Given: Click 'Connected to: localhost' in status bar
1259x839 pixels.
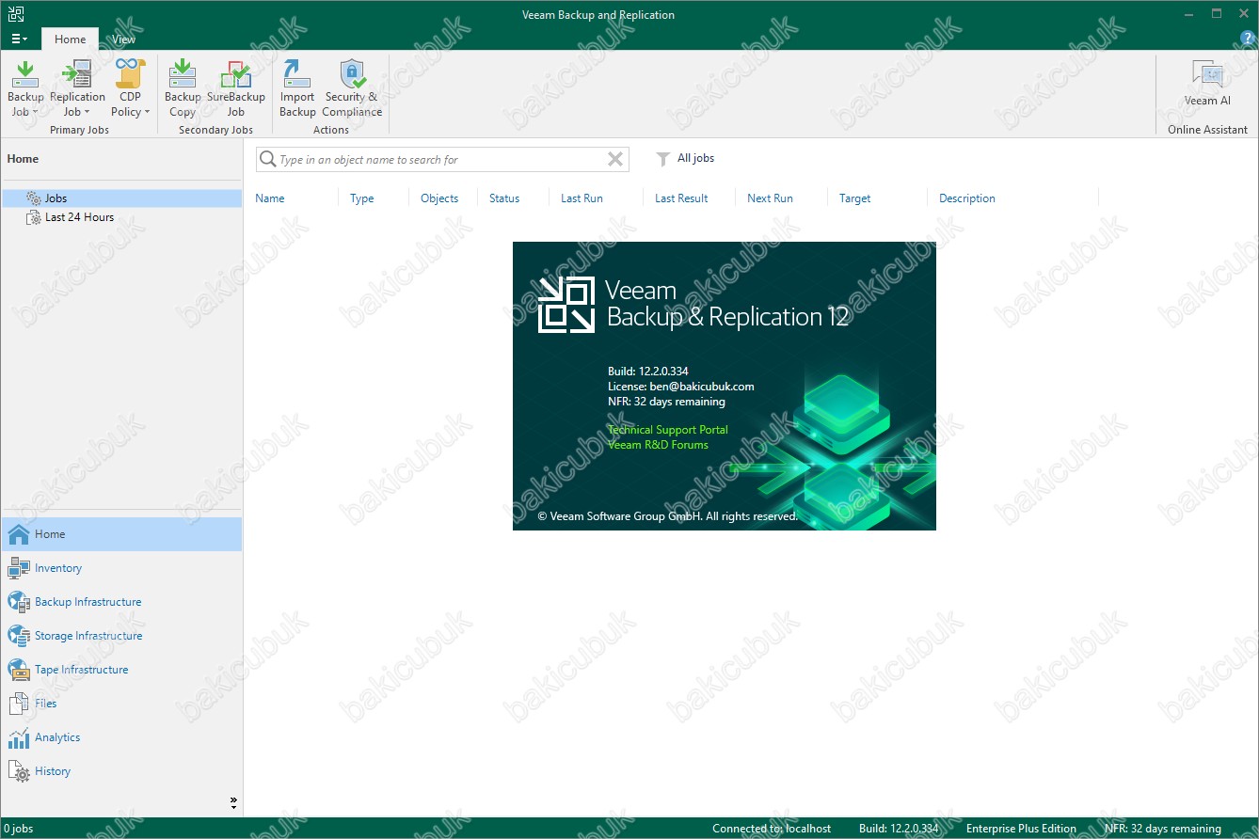Looking at the screenshot, I should pyautogui.click(x=772, y=829).
